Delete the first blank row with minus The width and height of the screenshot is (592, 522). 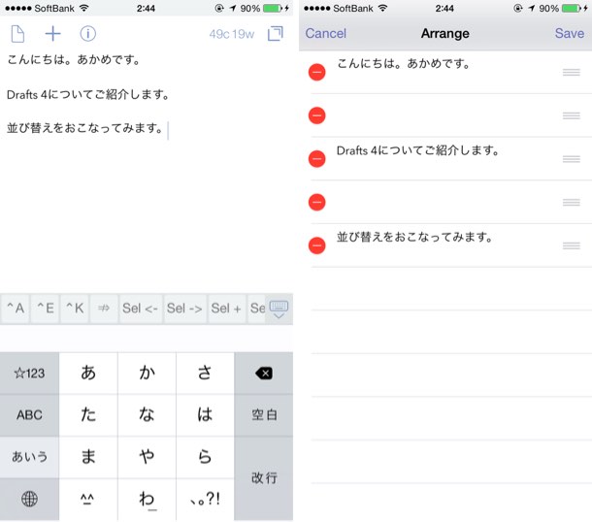point(316,115)
